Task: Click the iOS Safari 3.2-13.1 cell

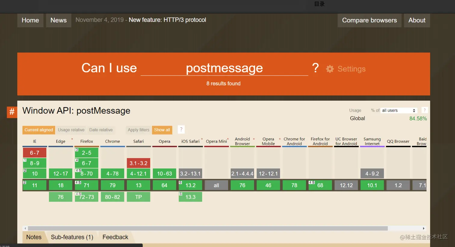Action: pos(190,174)
